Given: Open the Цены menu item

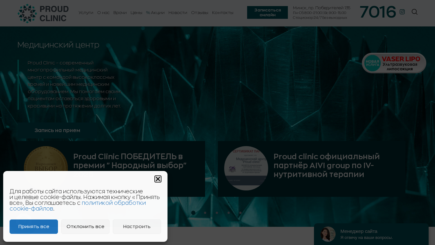Looking at the screenshot, I should [x=136, y=12].
